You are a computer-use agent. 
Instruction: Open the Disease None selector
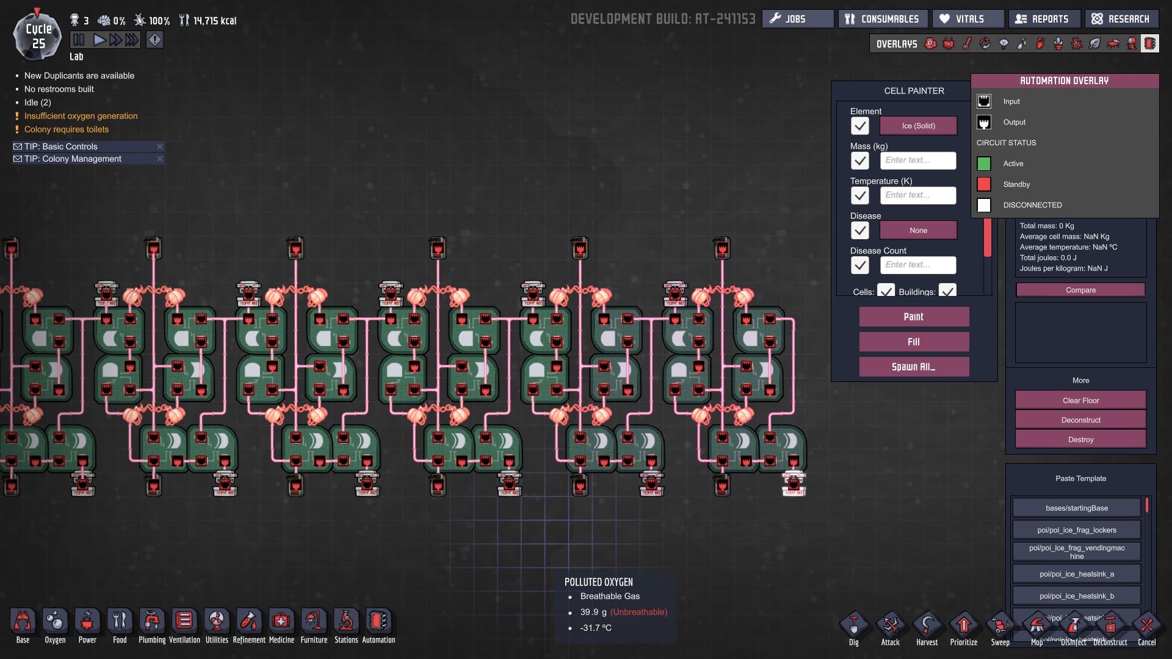point(918,231)
